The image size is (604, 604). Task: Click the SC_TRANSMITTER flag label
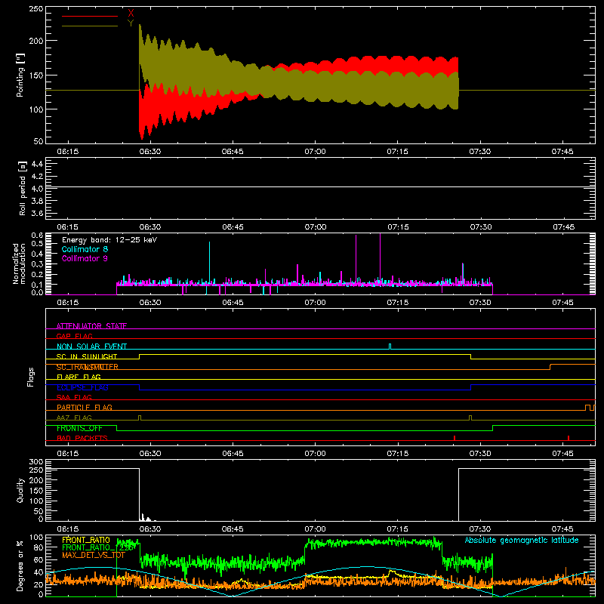pyautogui.click(x=88, y=367)
